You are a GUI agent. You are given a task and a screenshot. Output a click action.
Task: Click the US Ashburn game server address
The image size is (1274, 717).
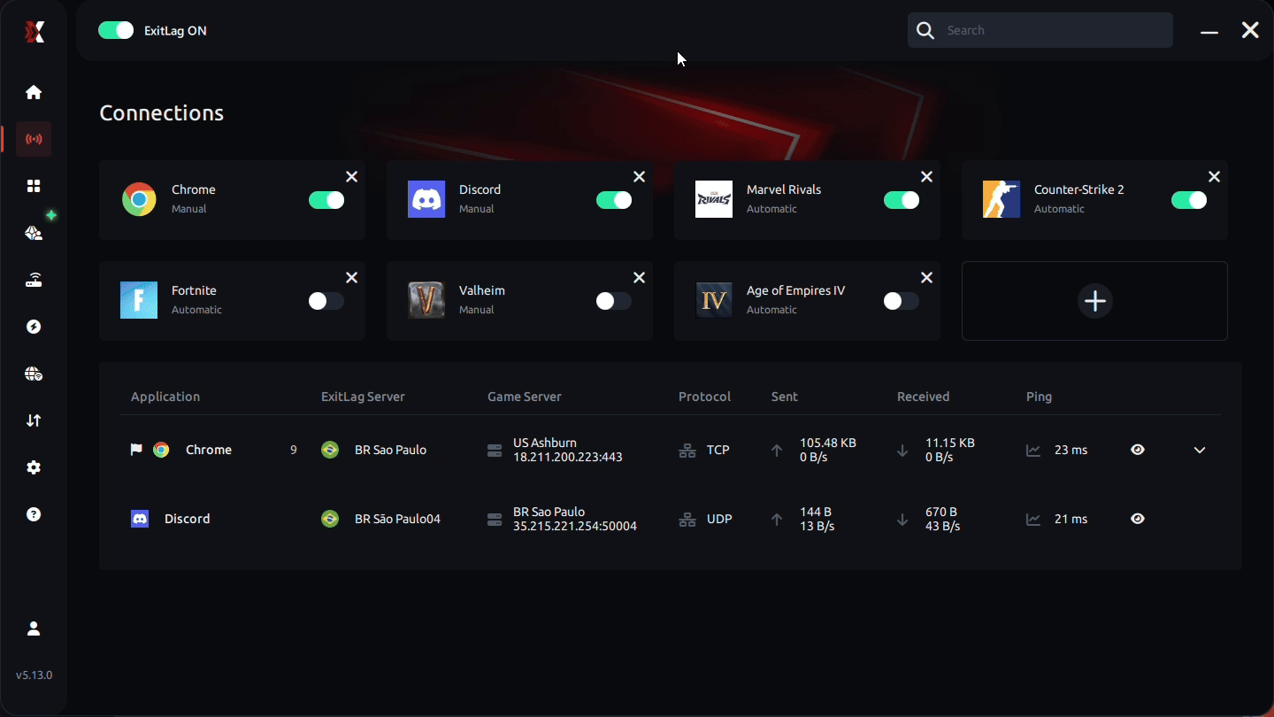click(568, 450)
